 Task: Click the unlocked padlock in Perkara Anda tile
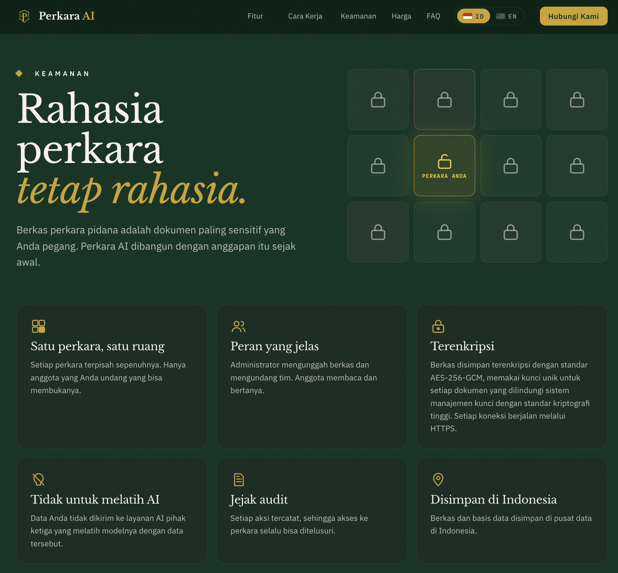point(445,161)
